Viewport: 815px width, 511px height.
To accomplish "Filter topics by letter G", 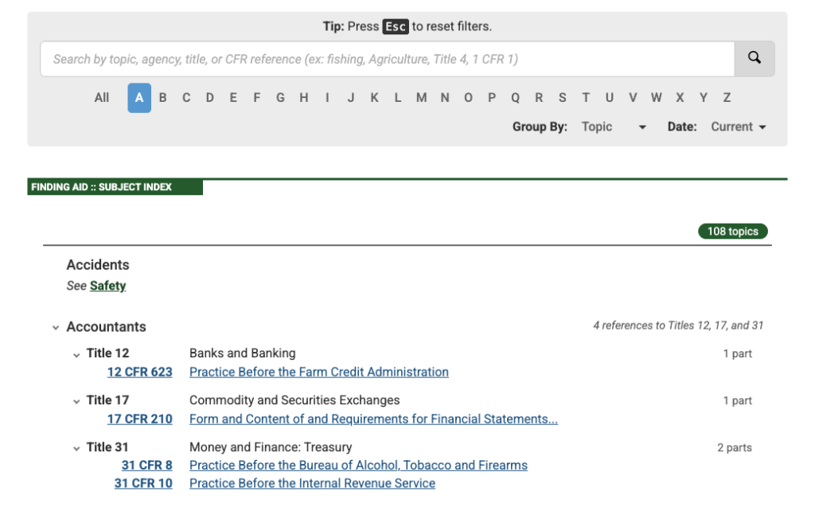I will coord(280,98).
